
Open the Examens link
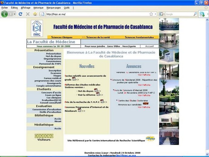[56, 73]
